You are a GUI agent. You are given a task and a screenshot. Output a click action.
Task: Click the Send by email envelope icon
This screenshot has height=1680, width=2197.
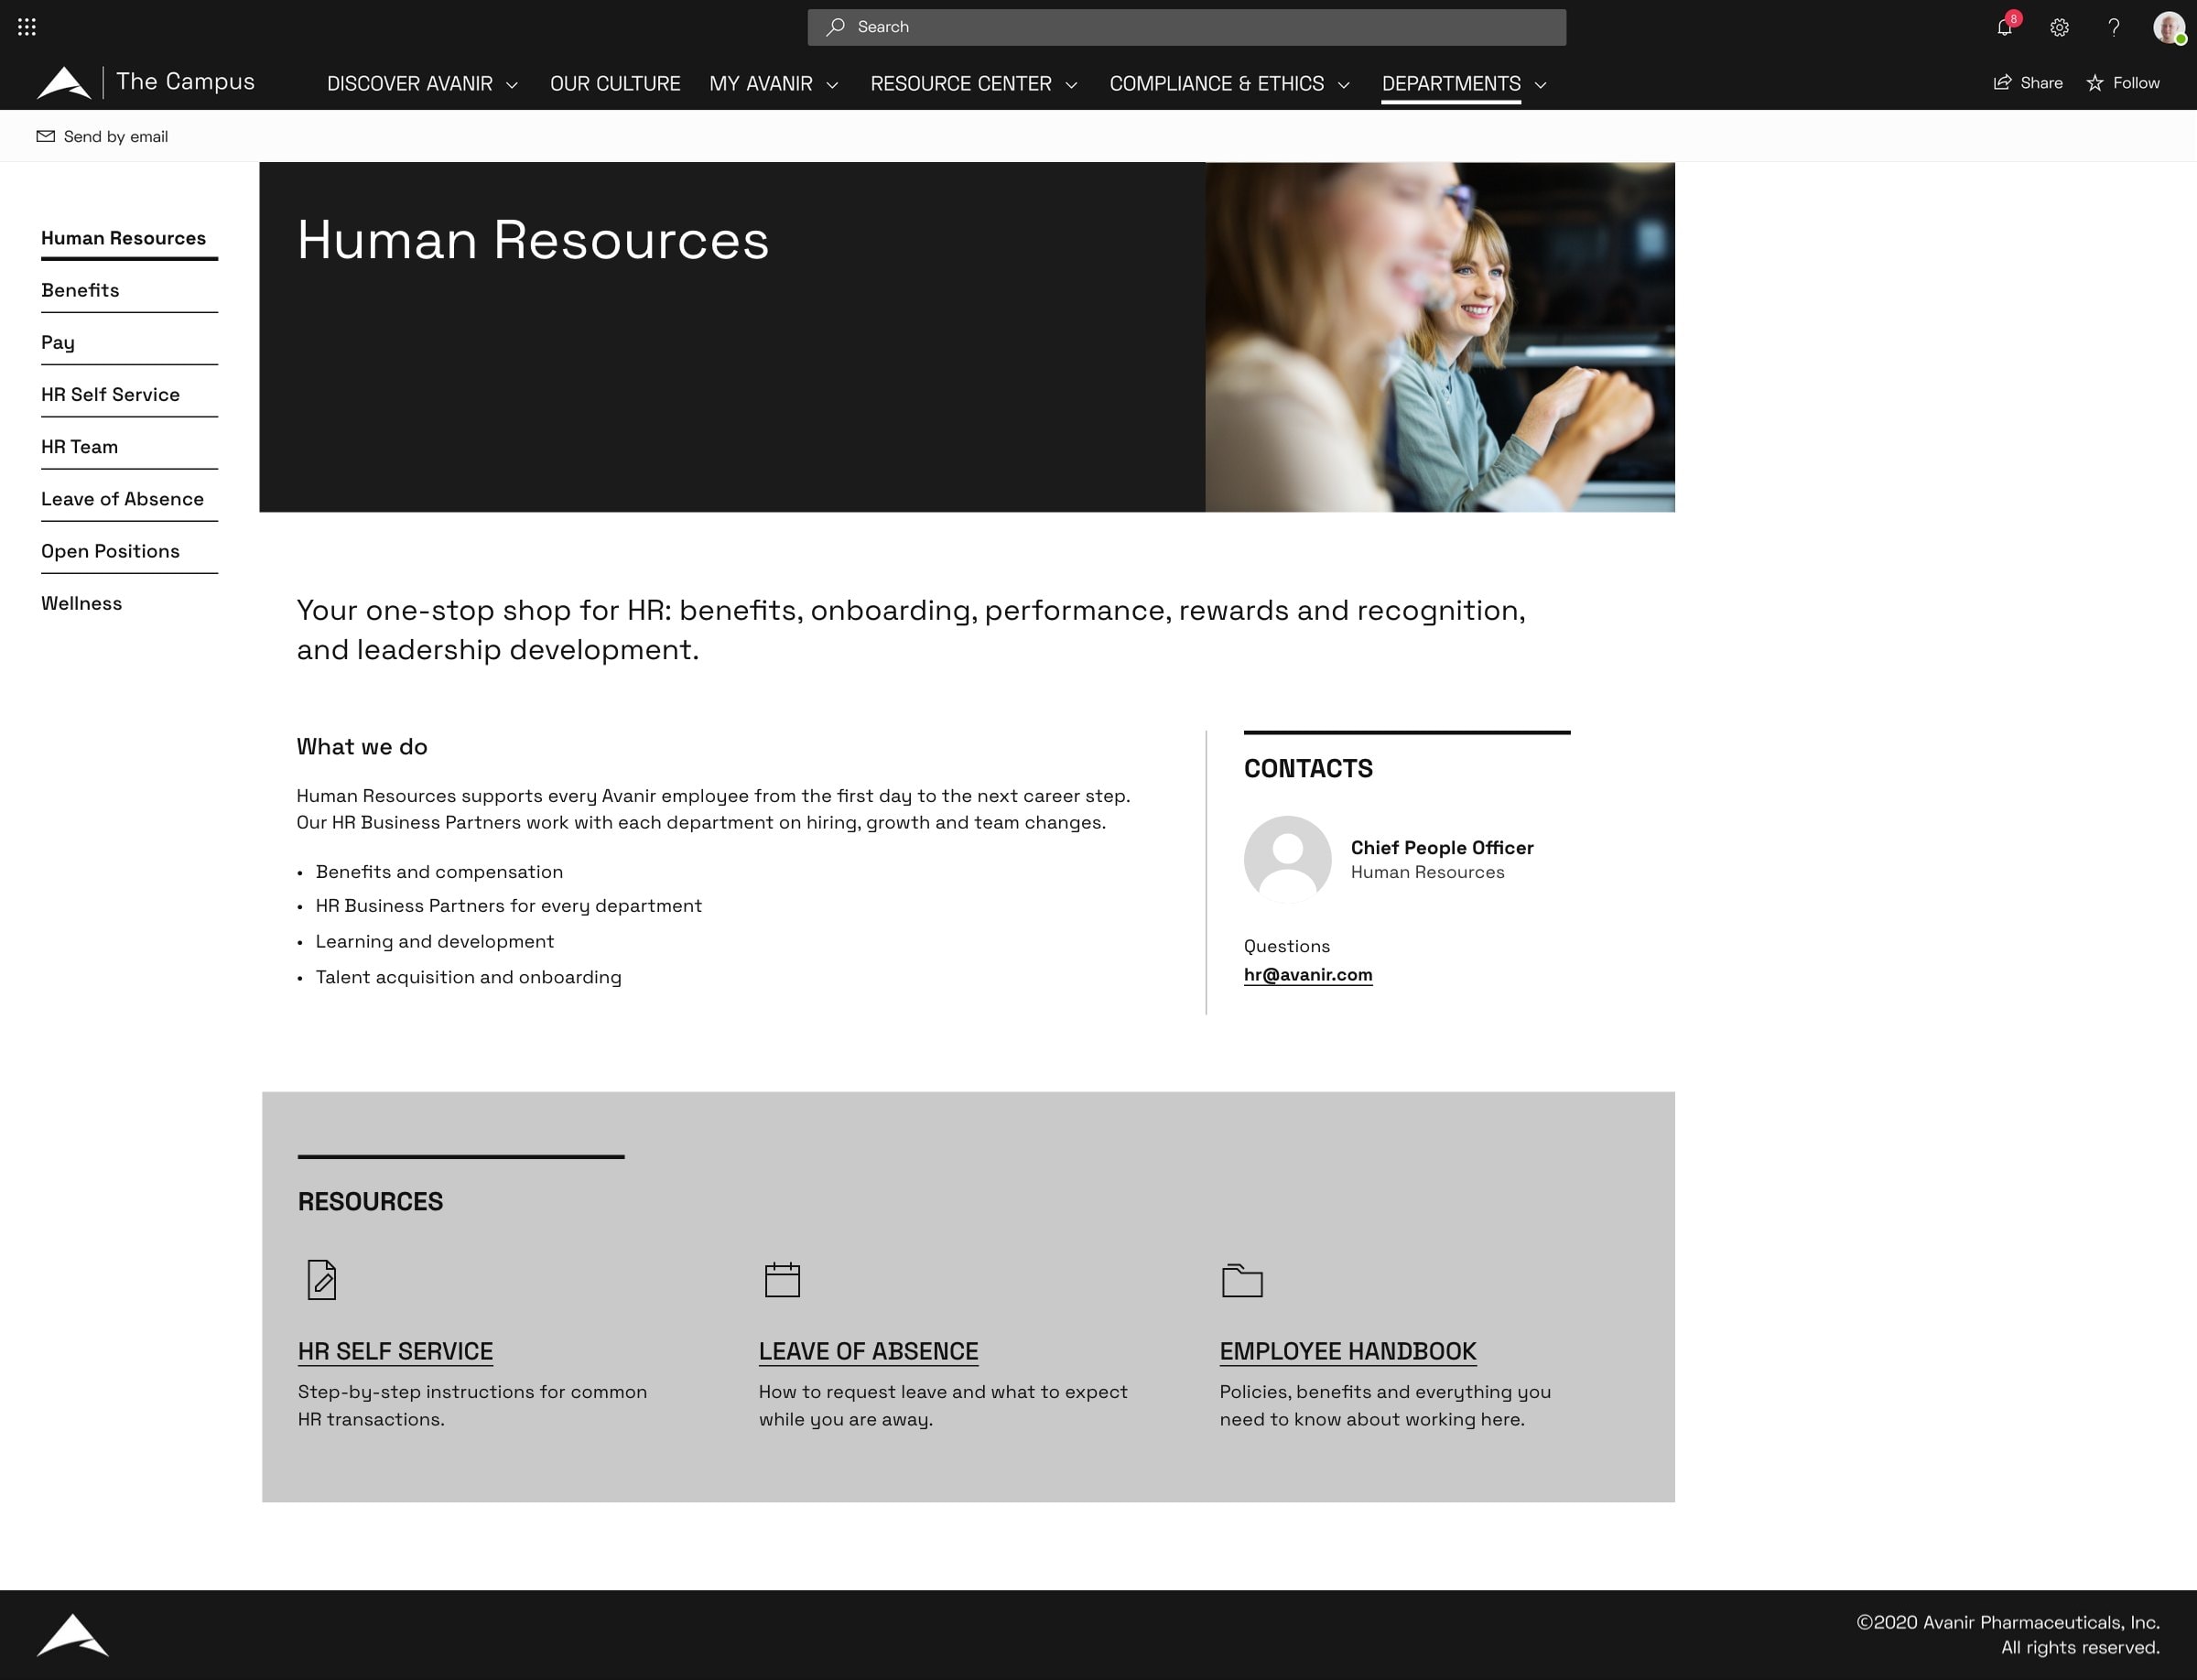46,136
